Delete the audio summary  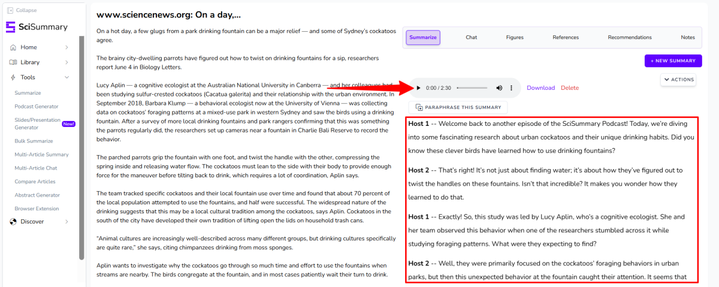[570, 88]
